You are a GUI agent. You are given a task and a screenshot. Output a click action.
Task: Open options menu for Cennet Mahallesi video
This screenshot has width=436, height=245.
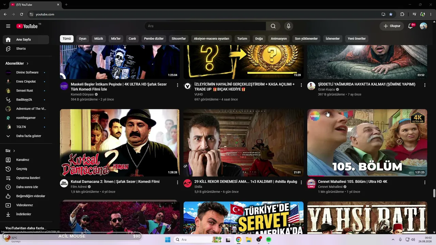pyautogui.click(x=425, y=182)
